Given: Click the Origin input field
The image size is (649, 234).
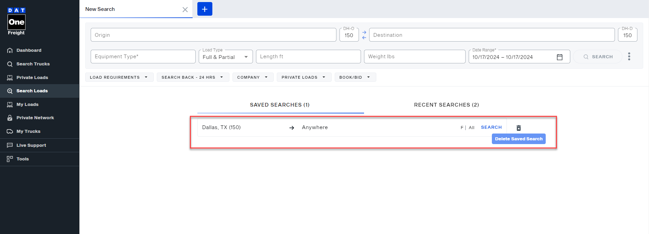Looking at the screenshot, I should click(x=213, y=35).
